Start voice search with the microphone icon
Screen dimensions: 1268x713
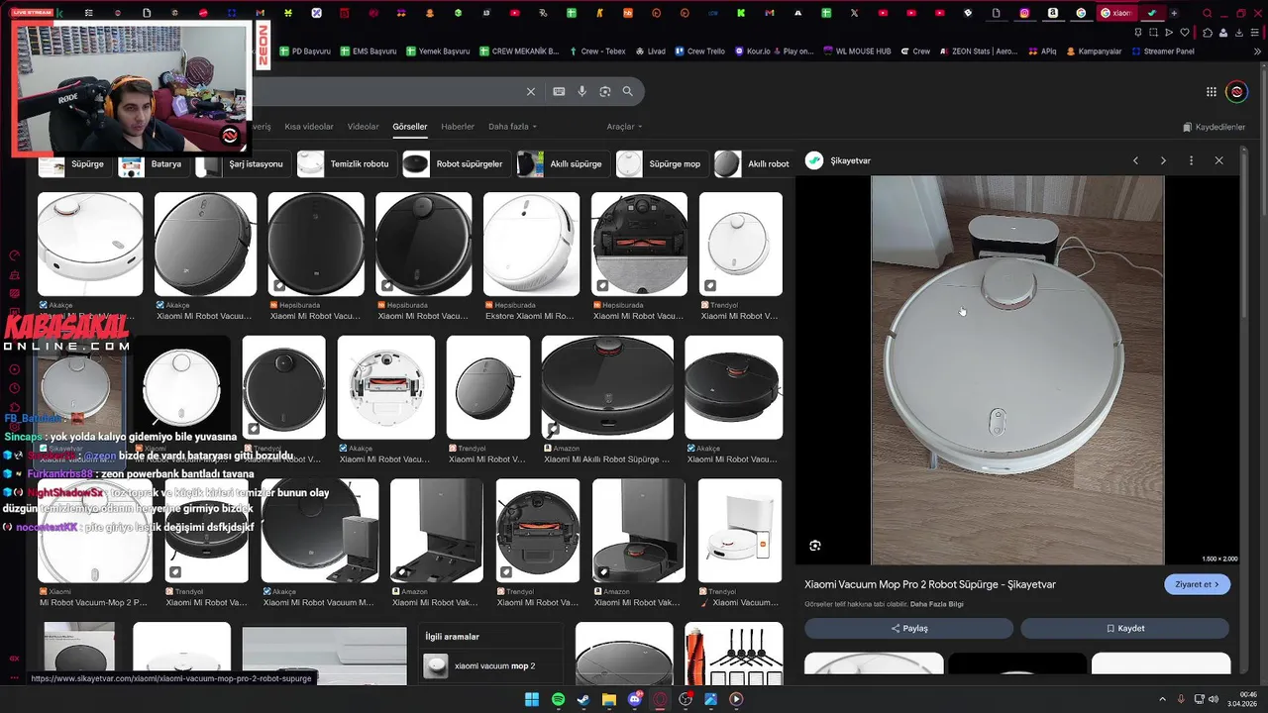[x=581, y=91]
